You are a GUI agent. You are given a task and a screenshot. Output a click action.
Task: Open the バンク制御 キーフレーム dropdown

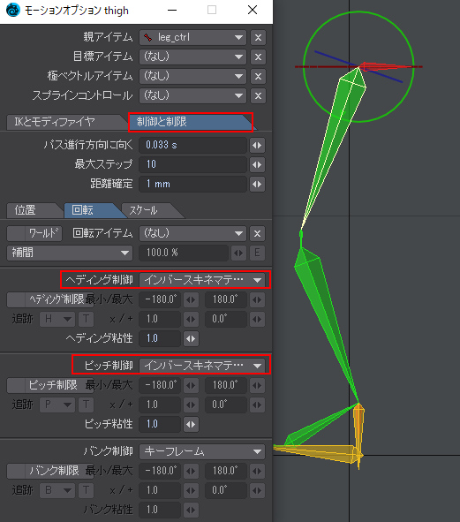coord(202,451)
